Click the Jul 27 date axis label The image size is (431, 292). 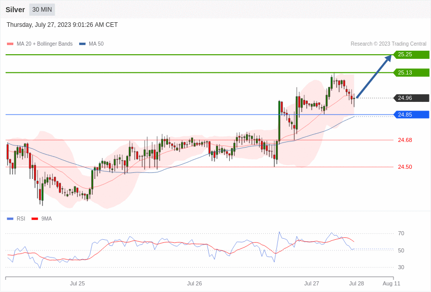[311, 283]
